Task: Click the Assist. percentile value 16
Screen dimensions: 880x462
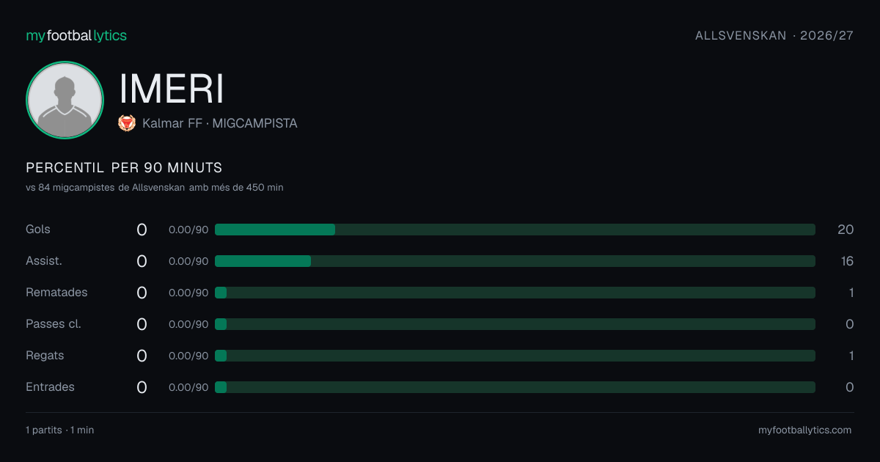Action: [x=847, y=261]
